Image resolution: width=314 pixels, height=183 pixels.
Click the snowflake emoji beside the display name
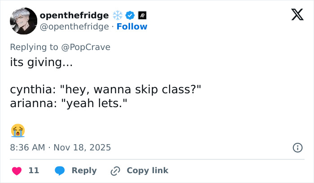[118, 16]
